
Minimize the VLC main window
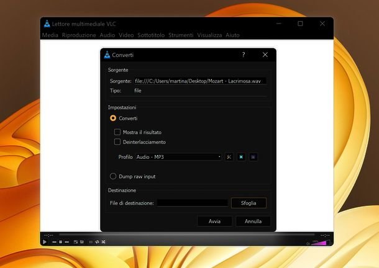pyautogui.click(x=279, y=24)
